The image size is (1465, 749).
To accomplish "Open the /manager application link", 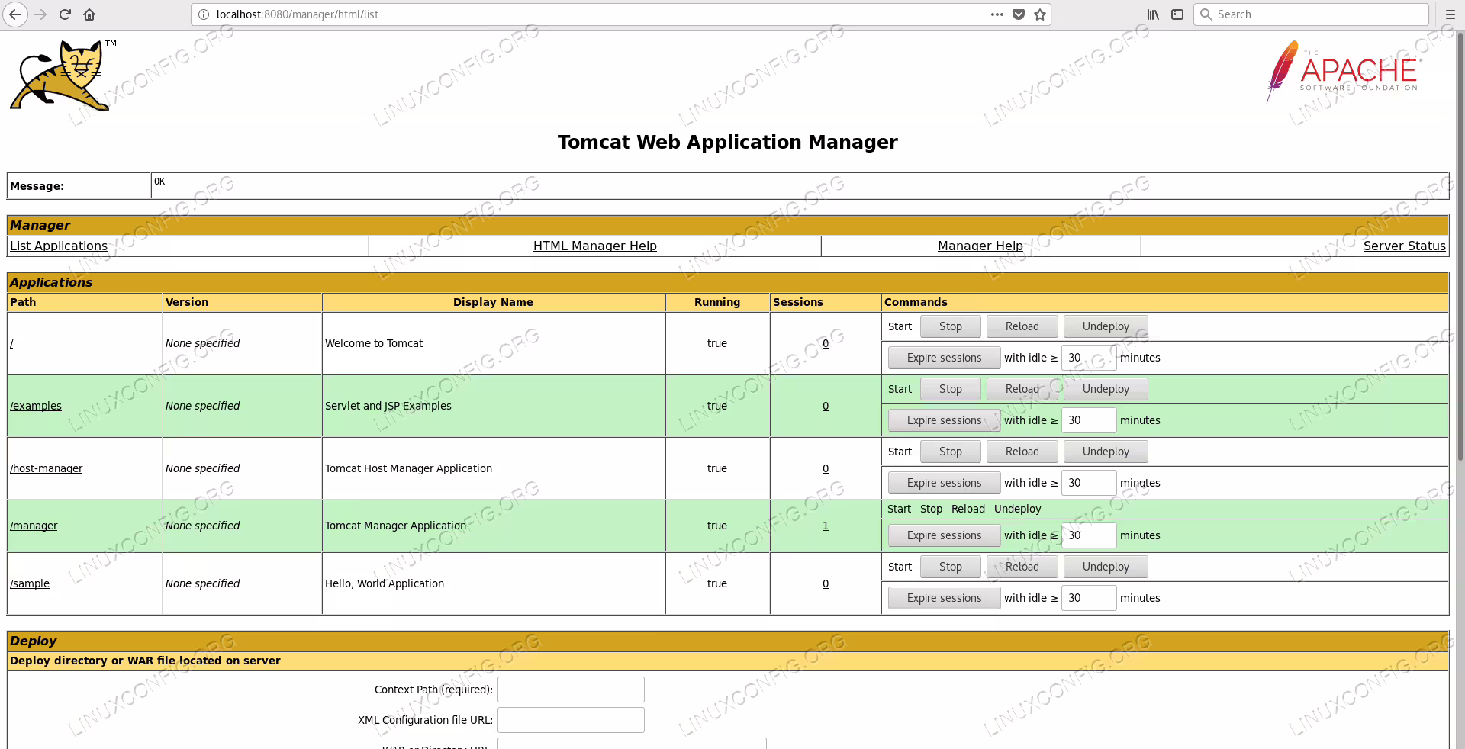I will coord(34,526).
